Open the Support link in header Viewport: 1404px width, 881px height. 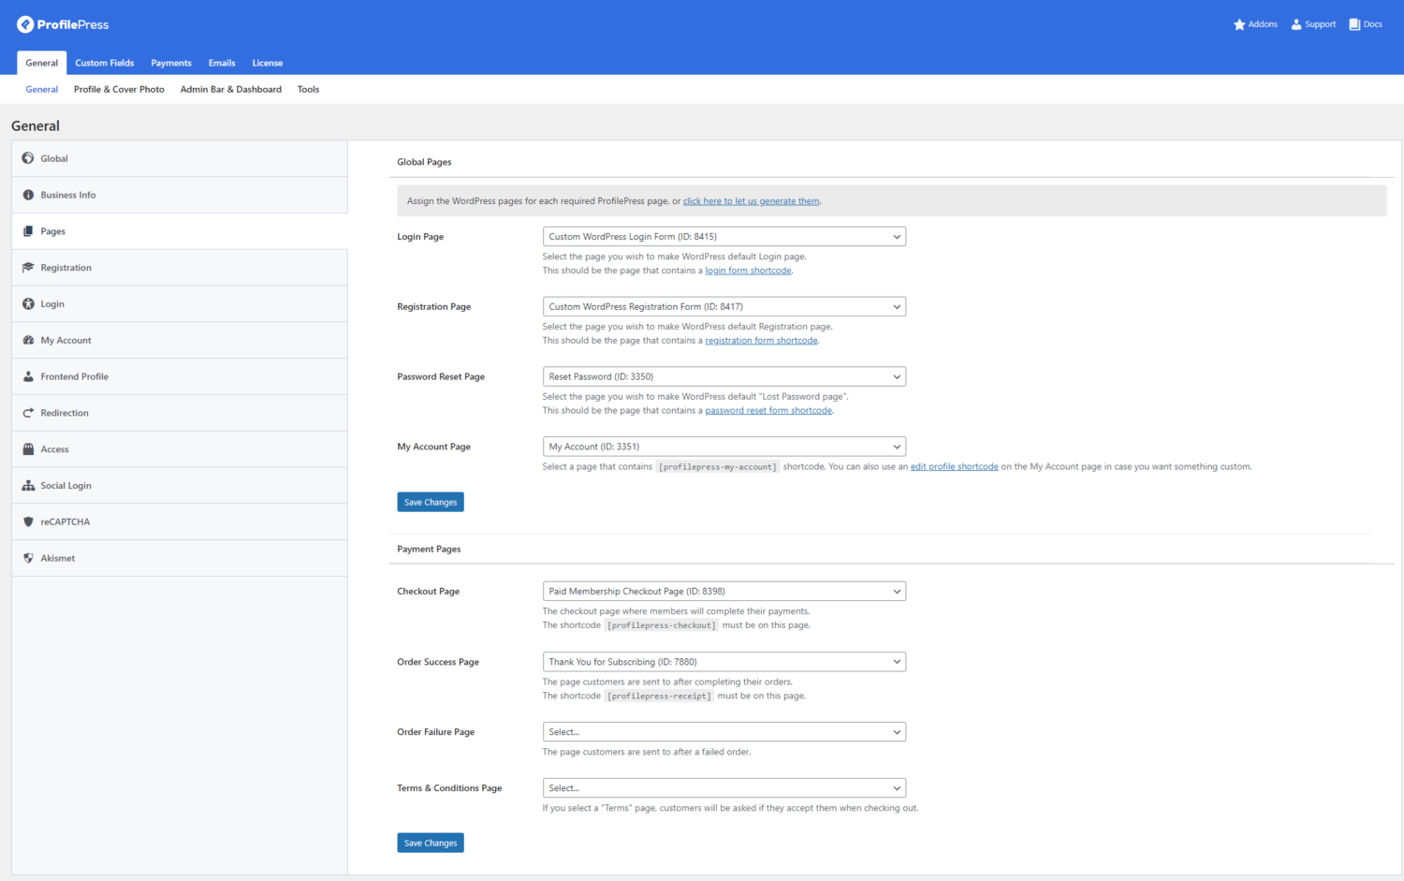pos(1313,24)
